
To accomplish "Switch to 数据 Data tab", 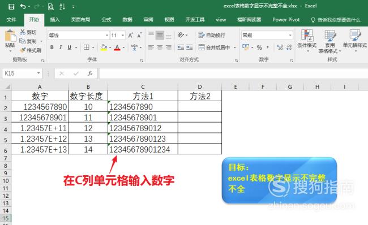I will click(127, 20).
